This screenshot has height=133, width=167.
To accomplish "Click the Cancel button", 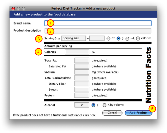I will click(x=112, y=113).
